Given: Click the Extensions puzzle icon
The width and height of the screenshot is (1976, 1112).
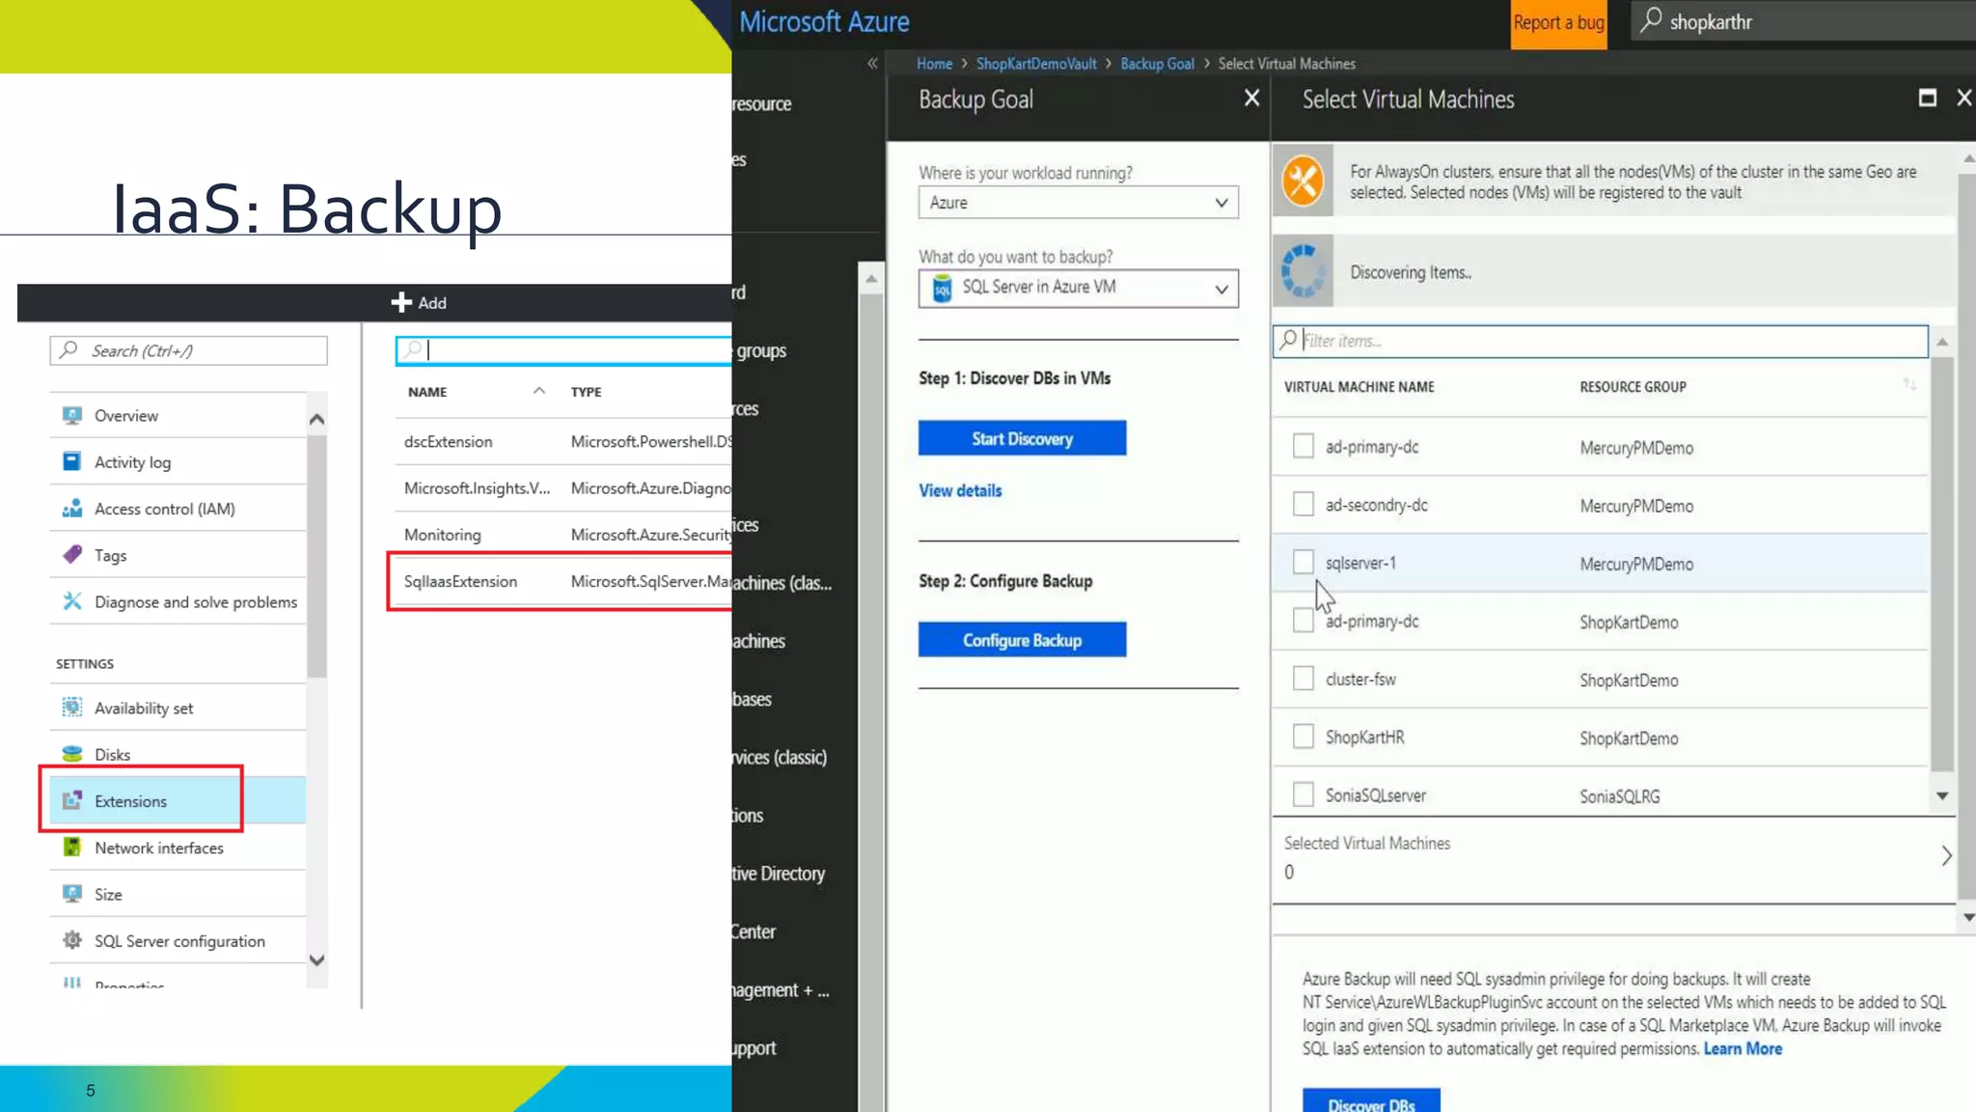Looking at the screenshot, I should [x=72, y=800].
